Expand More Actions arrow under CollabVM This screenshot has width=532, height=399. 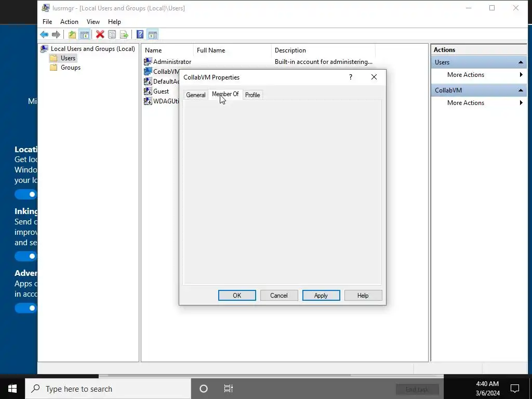pyautogui.click(x=521, y=103)
